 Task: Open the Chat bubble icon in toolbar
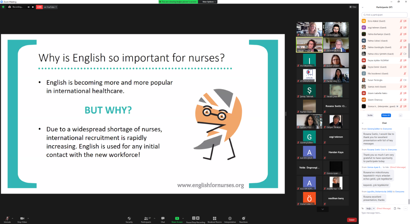(163, 218)
